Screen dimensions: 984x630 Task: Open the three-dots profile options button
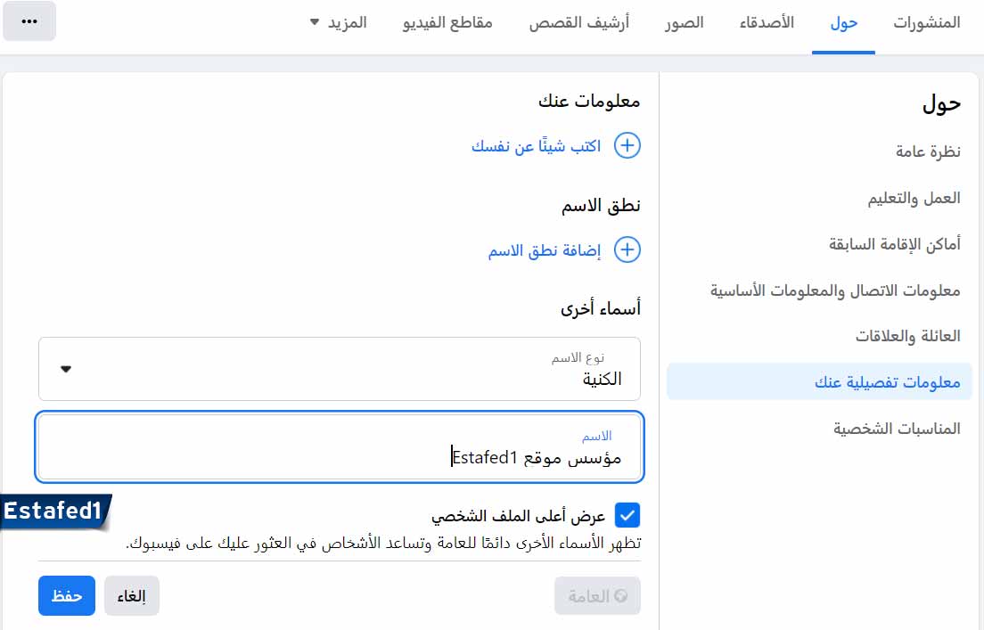coord(29,21)
